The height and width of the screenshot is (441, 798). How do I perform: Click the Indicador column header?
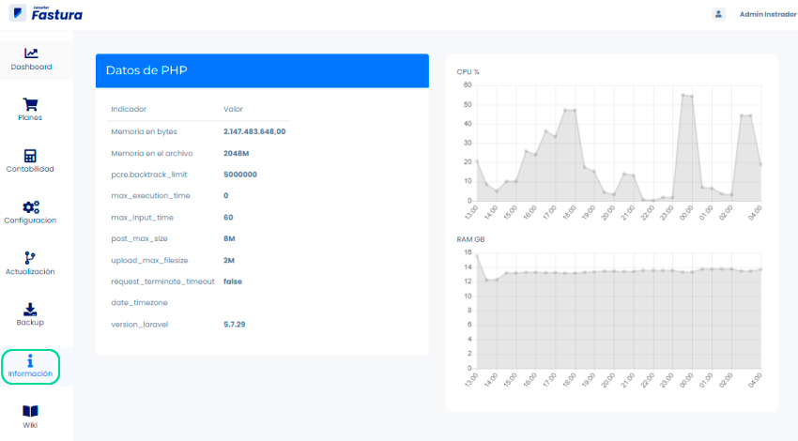pyautogui.click(x=129, y=109)
